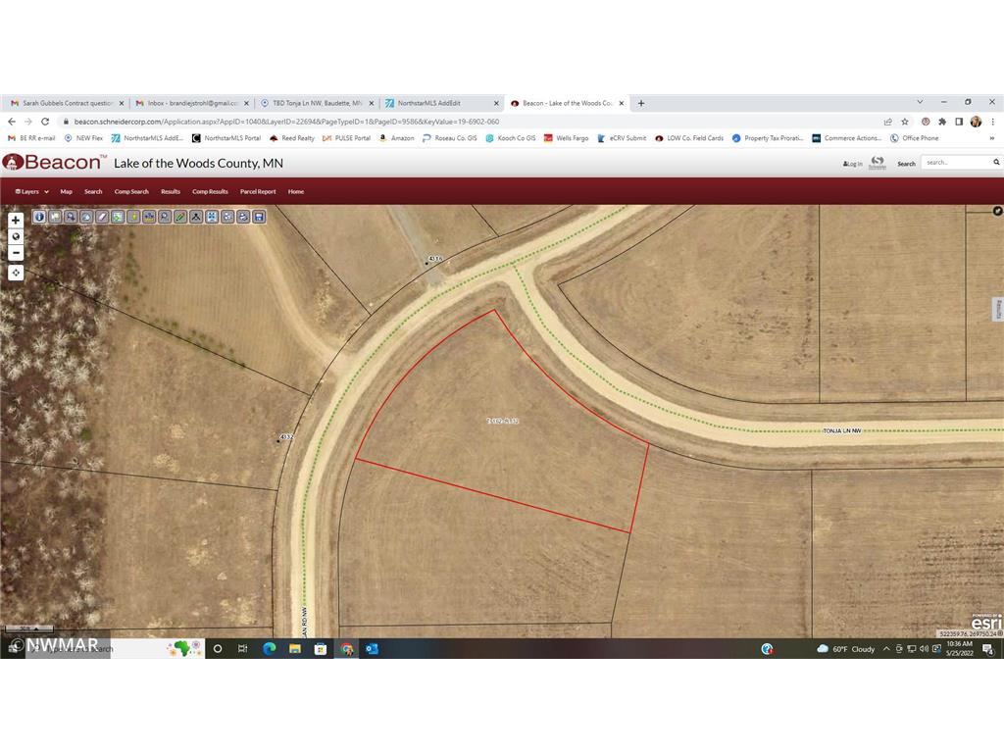The width and height of the screenshot is (1004, 753).
Task: Click the globe full extent button
Action: tap(16, 236)
